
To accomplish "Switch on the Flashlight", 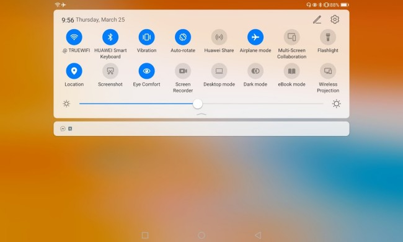I will pos(328,37).
